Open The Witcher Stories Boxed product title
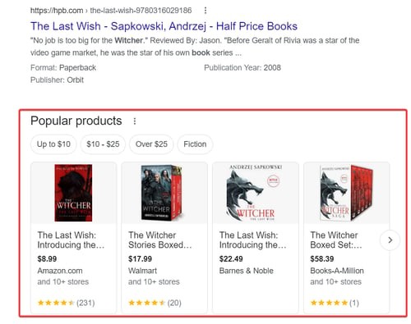This screenshot has width=411, height=324. coord(159,240)
